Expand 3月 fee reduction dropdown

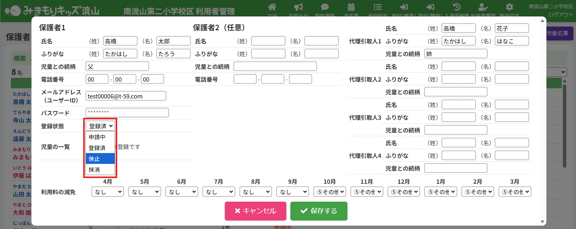point(515,192)
